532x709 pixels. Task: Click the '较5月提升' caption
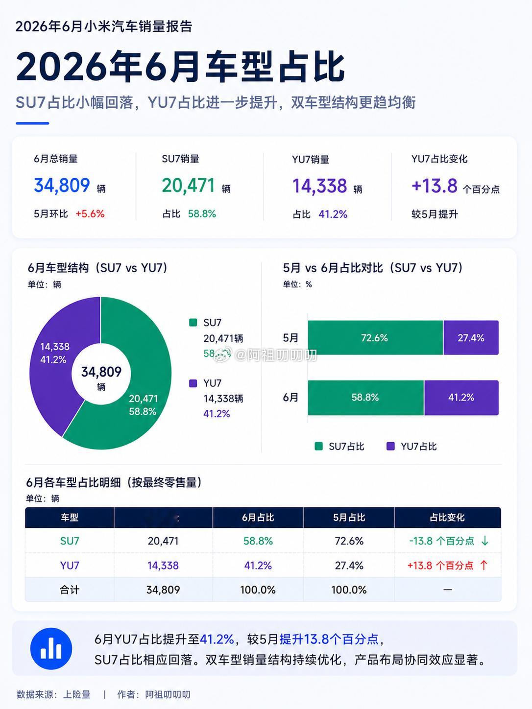pyautogui.click(x=435, y=214)
